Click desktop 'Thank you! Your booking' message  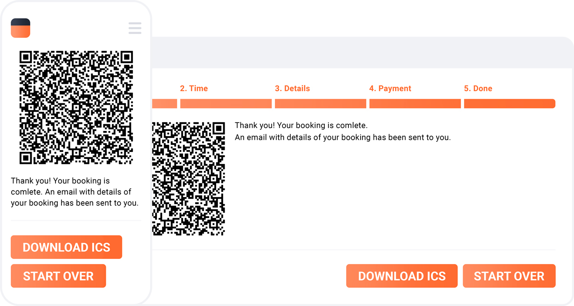click(x=301, y=126)
